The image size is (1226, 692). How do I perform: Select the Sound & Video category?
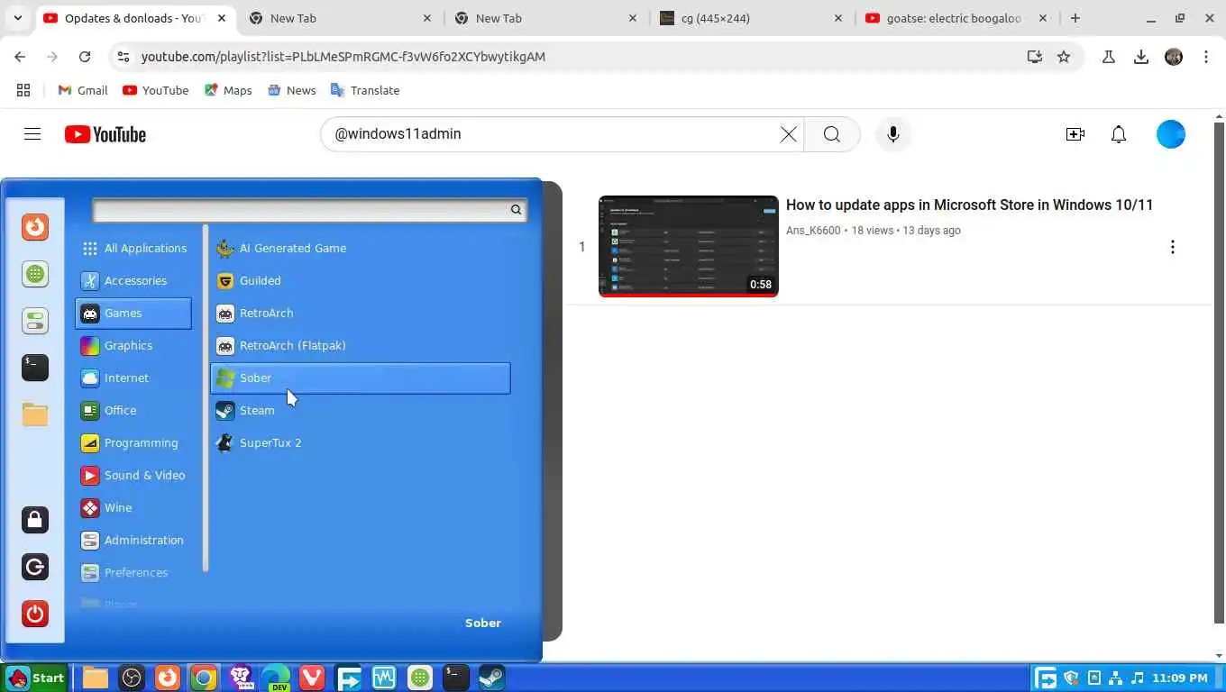[x=133, y=476]
